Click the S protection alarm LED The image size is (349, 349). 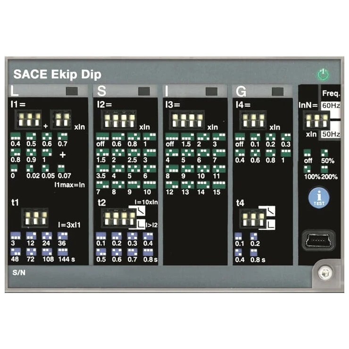pyautogui.click(x=144, y=91)
